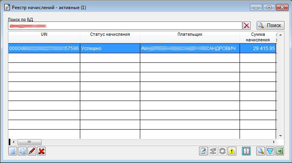
Task: Clear the search field with red X
Action: [247, 25]
